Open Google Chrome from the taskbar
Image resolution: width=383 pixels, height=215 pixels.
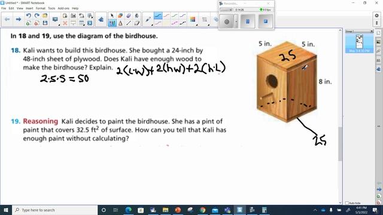pos(202,210)
